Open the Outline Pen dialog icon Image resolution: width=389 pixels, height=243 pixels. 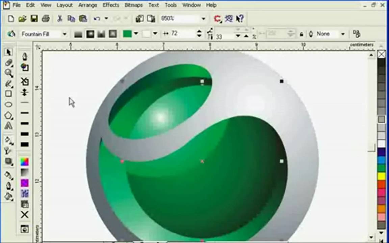(x=25, y=57)
